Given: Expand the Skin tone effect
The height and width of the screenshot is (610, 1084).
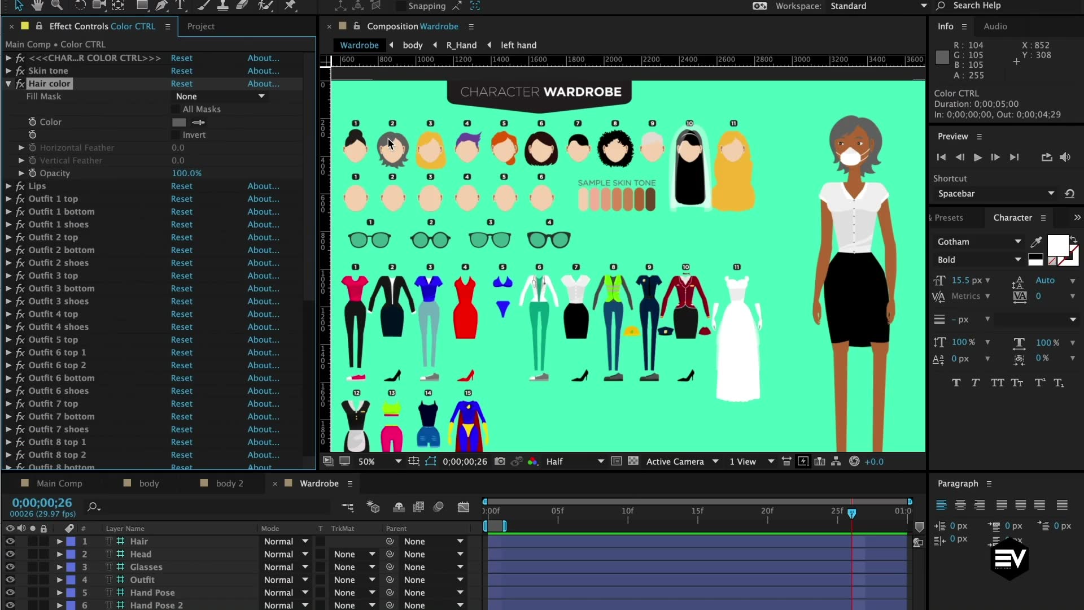Looking at the screenshot, I should [8, 71].
